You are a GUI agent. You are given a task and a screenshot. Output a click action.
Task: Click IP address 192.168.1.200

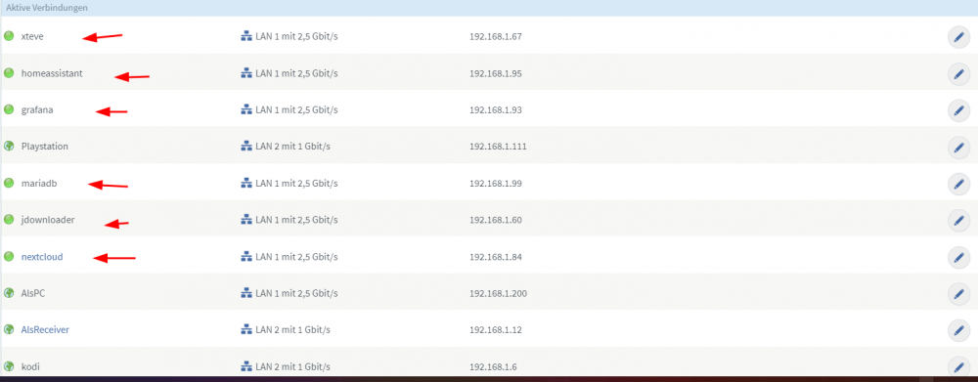(498, 293)
